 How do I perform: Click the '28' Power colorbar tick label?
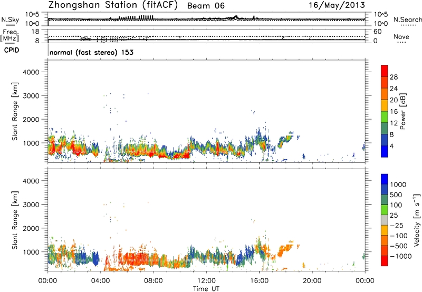pos(394,77)
